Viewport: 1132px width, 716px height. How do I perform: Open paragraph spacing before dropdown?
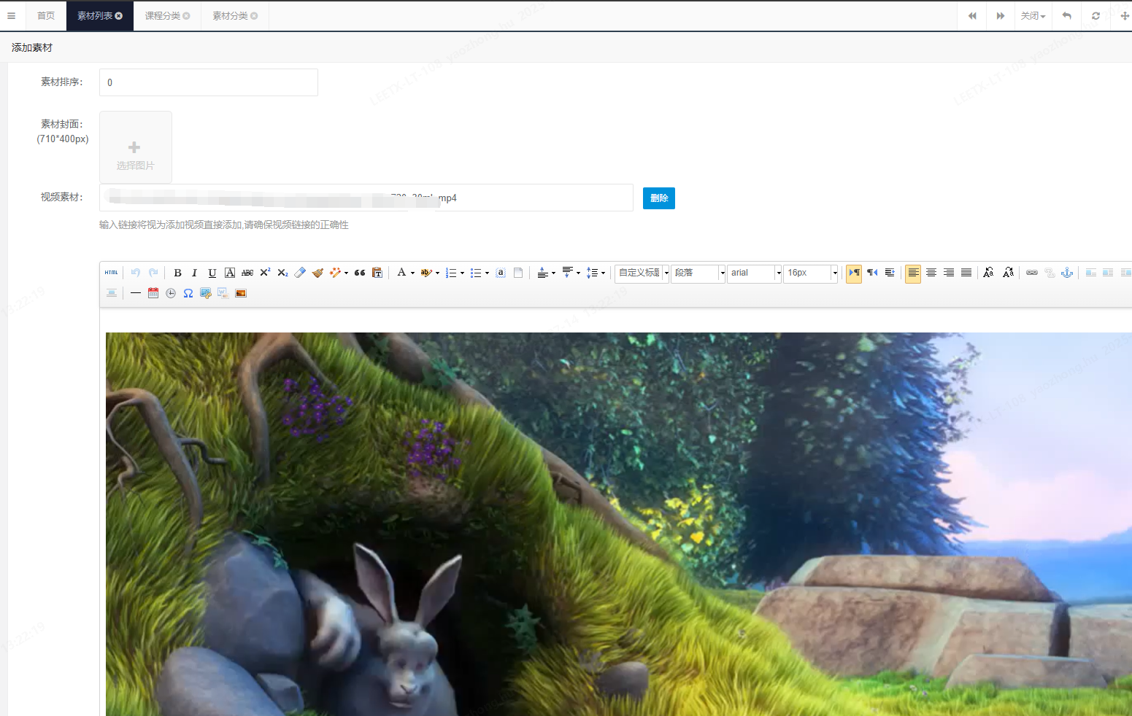coord(553,273)
